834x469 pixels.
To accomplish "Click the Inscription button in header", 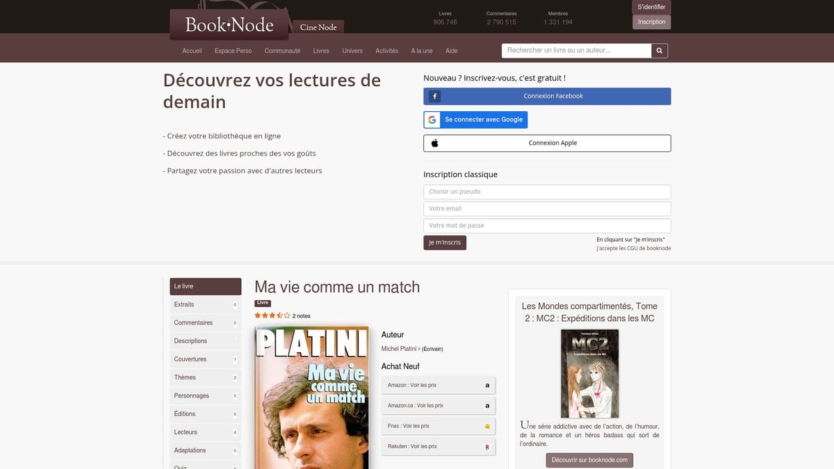I will pos(651,22).
